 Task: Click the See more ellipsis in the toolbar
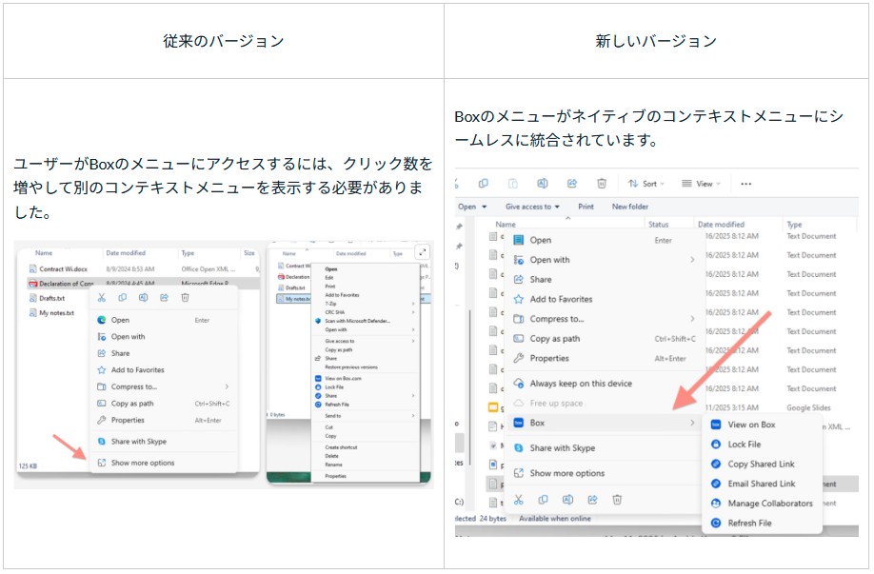(747, 183)
